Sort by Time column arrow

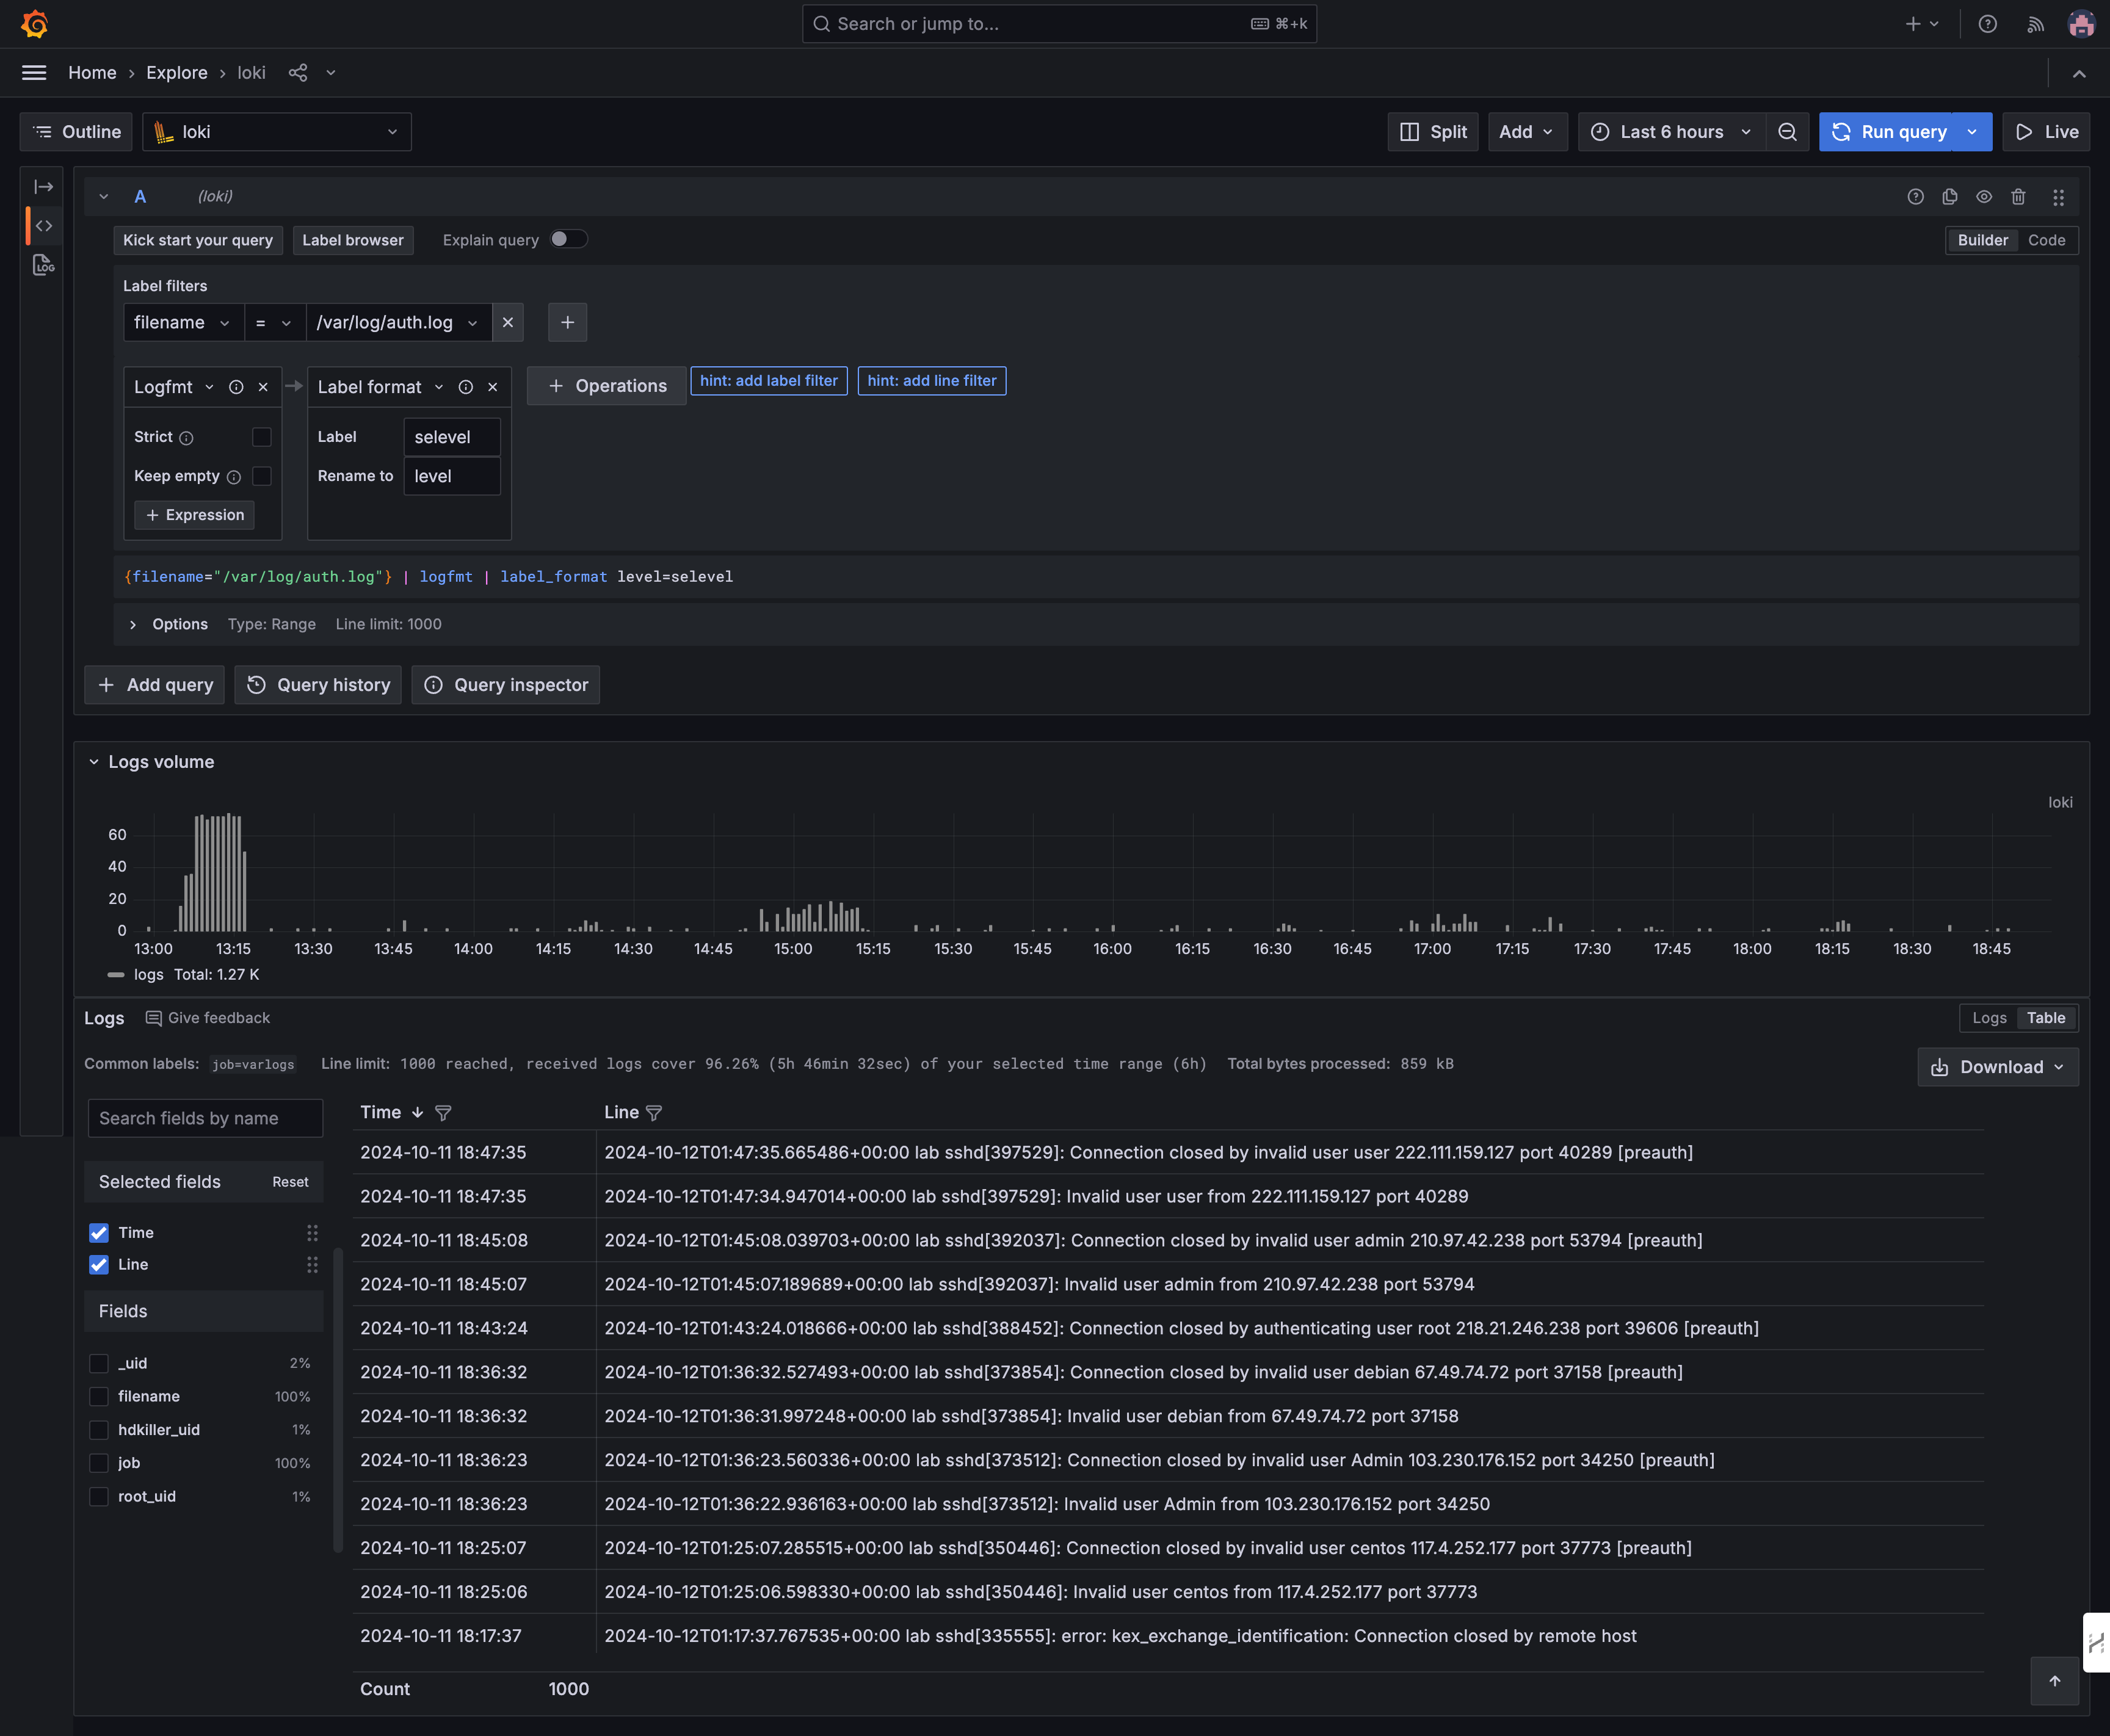[x=417, y=1113]
